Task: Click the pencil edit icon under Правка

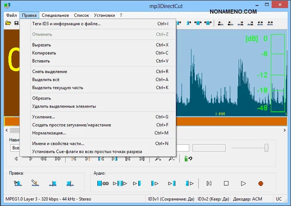Action: 35,183
